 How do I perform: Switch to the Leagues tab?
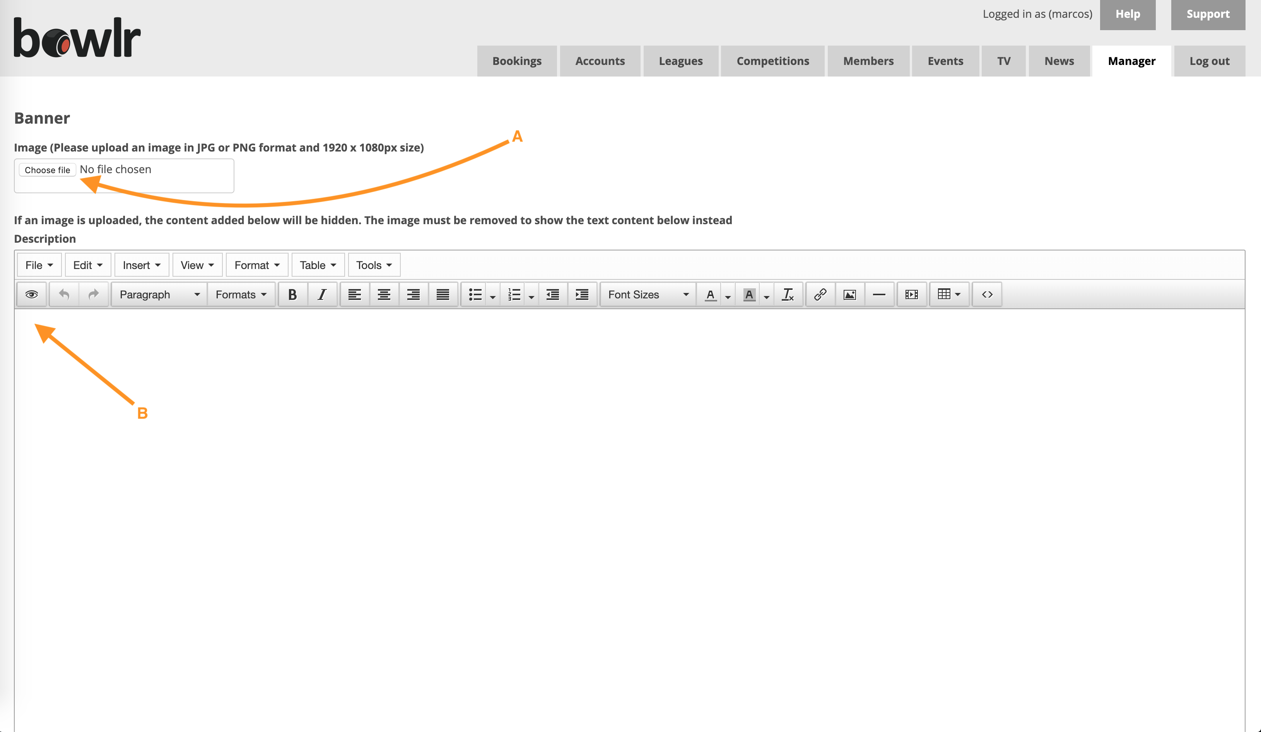pos(680,61)
